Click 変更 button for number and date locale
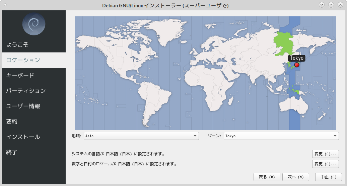347x186 pixels. pos(325,164)
